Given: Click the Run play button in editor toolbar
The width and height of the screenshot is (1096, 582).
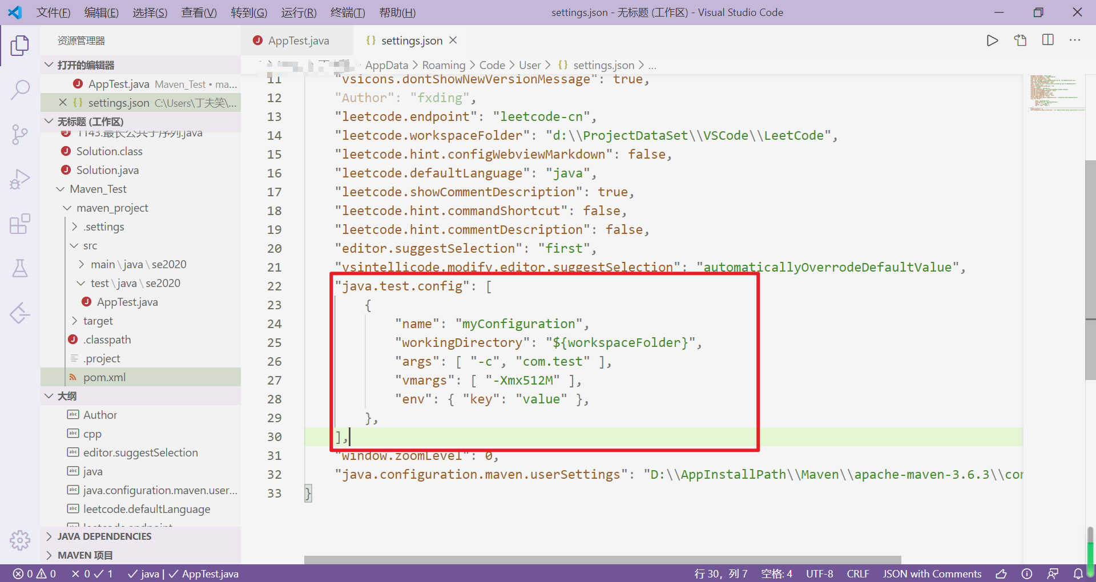Looking at the screenshot, I should (992, 41).
